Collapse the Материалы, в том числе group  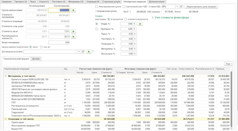(6, 76)
